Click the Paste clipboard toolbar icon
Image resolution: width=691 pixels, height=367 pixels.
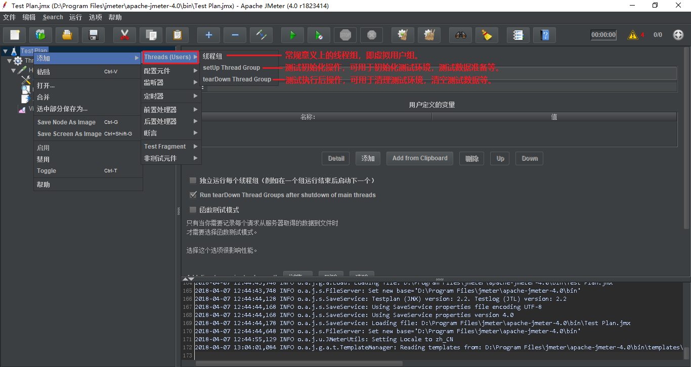(177, 35)
